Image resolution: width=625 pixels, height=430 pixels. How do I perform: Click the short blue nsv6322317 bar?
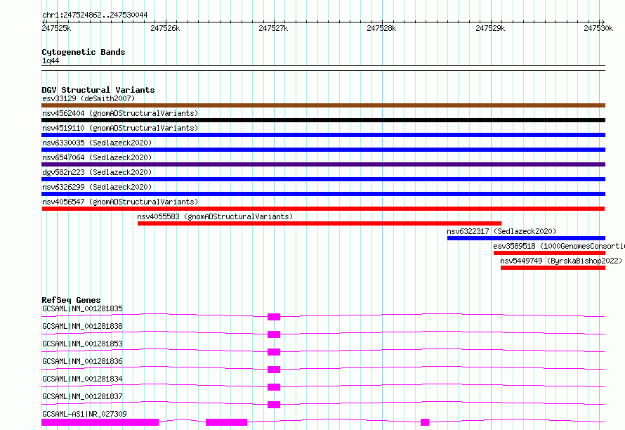tap(526, 238)
